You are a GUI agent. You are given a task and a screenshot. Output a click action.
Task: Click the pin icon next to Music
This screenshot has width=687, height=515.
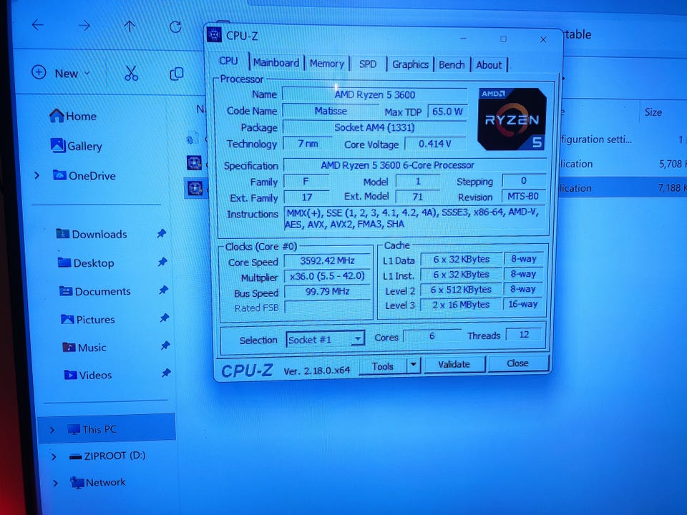click(x=165, y=345)
